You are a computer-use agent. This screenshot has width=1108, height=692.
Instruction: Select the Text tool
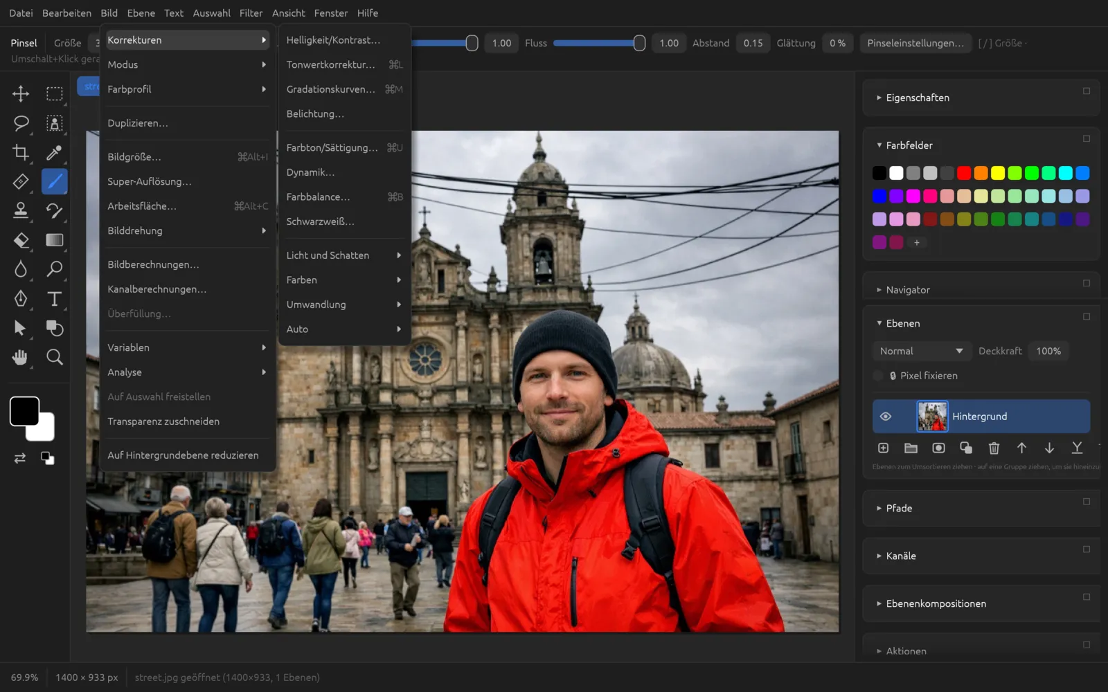coord(54,298)
